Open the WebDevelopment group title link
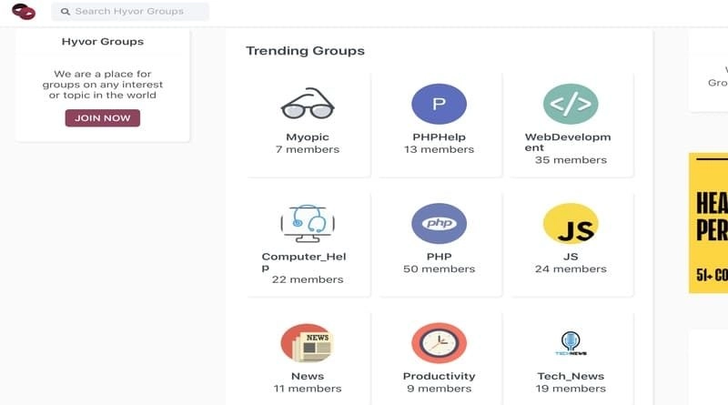This screenshot has width=728, height=405. [568, 142]
